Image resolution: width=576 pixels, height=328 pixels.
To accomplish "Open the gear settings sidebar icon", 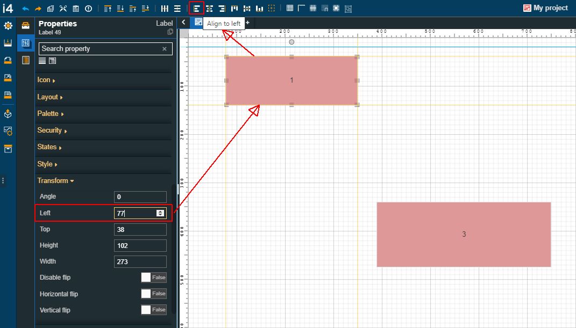I will (8, 26).
